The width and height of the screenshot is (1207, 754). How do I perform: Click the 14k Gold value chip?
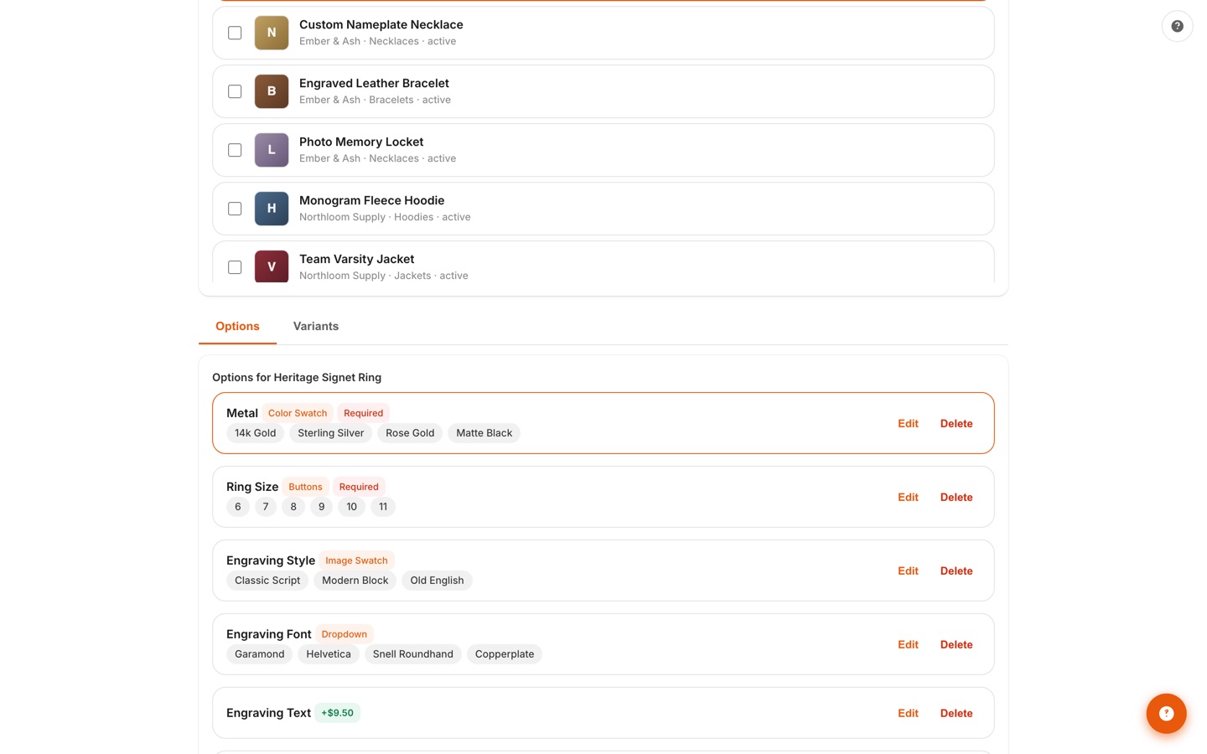pyautogui.click(x=255, y=433)
